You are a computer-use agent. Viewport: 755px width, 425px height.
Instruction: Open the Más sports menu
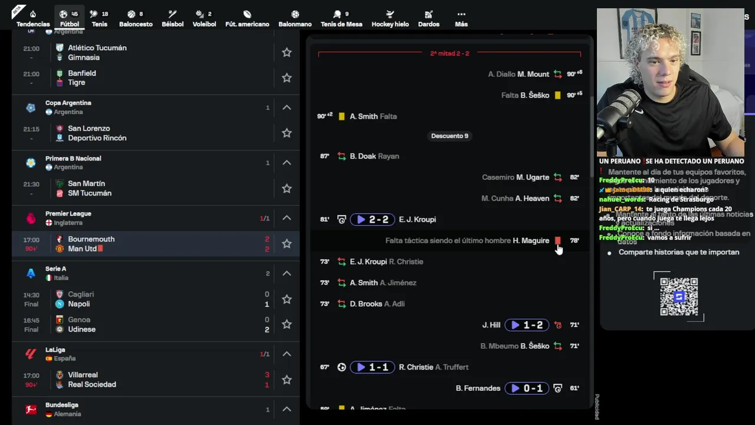pos(461,18)
